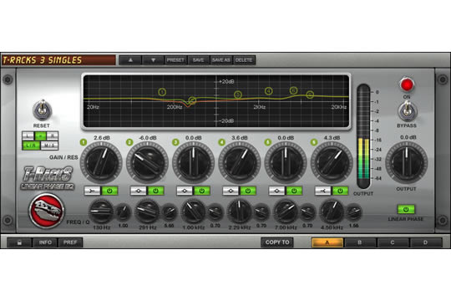Click band 2 Q knob at 5.60
This screenshot has height=301, width=451.
[169, 212]
